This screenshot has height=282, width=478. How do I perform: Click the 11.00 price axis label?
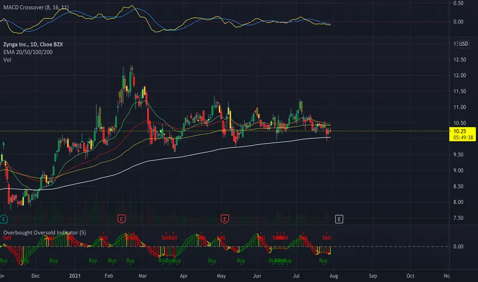460,107
